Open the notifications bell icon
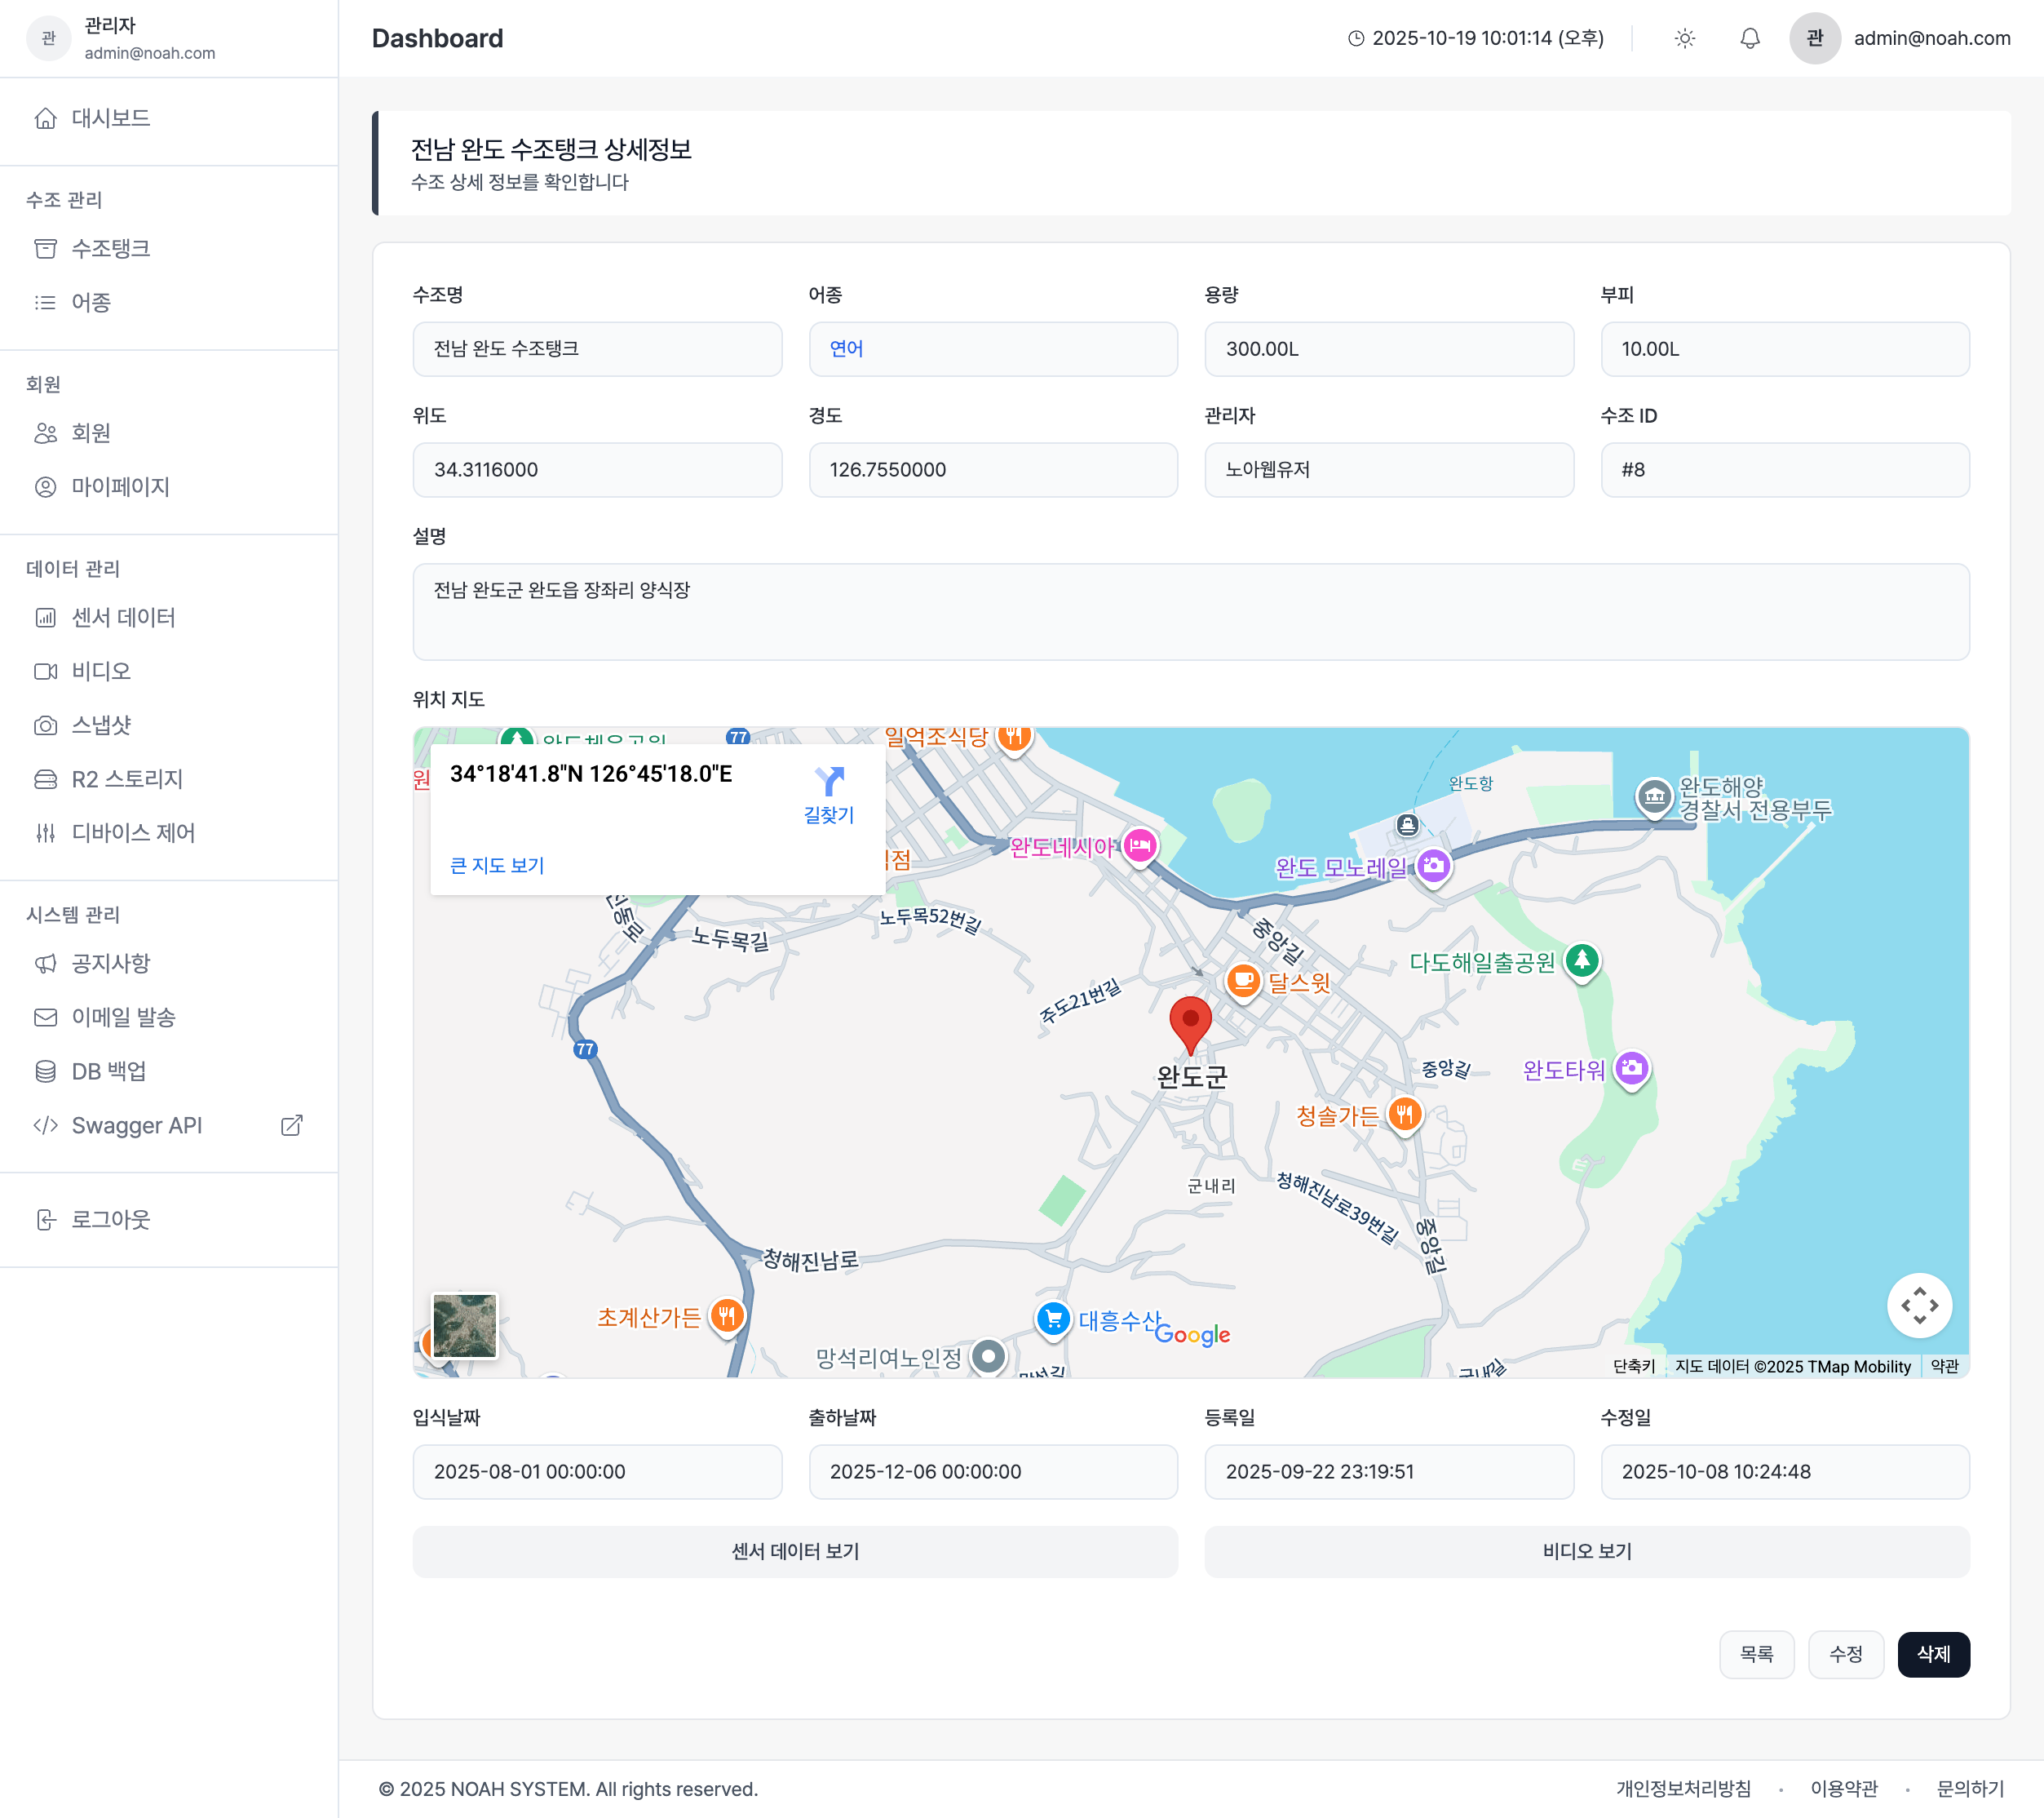The width and height of the screenshot is (2044, 1818). pyautogui.click(x=1749, y=38)
